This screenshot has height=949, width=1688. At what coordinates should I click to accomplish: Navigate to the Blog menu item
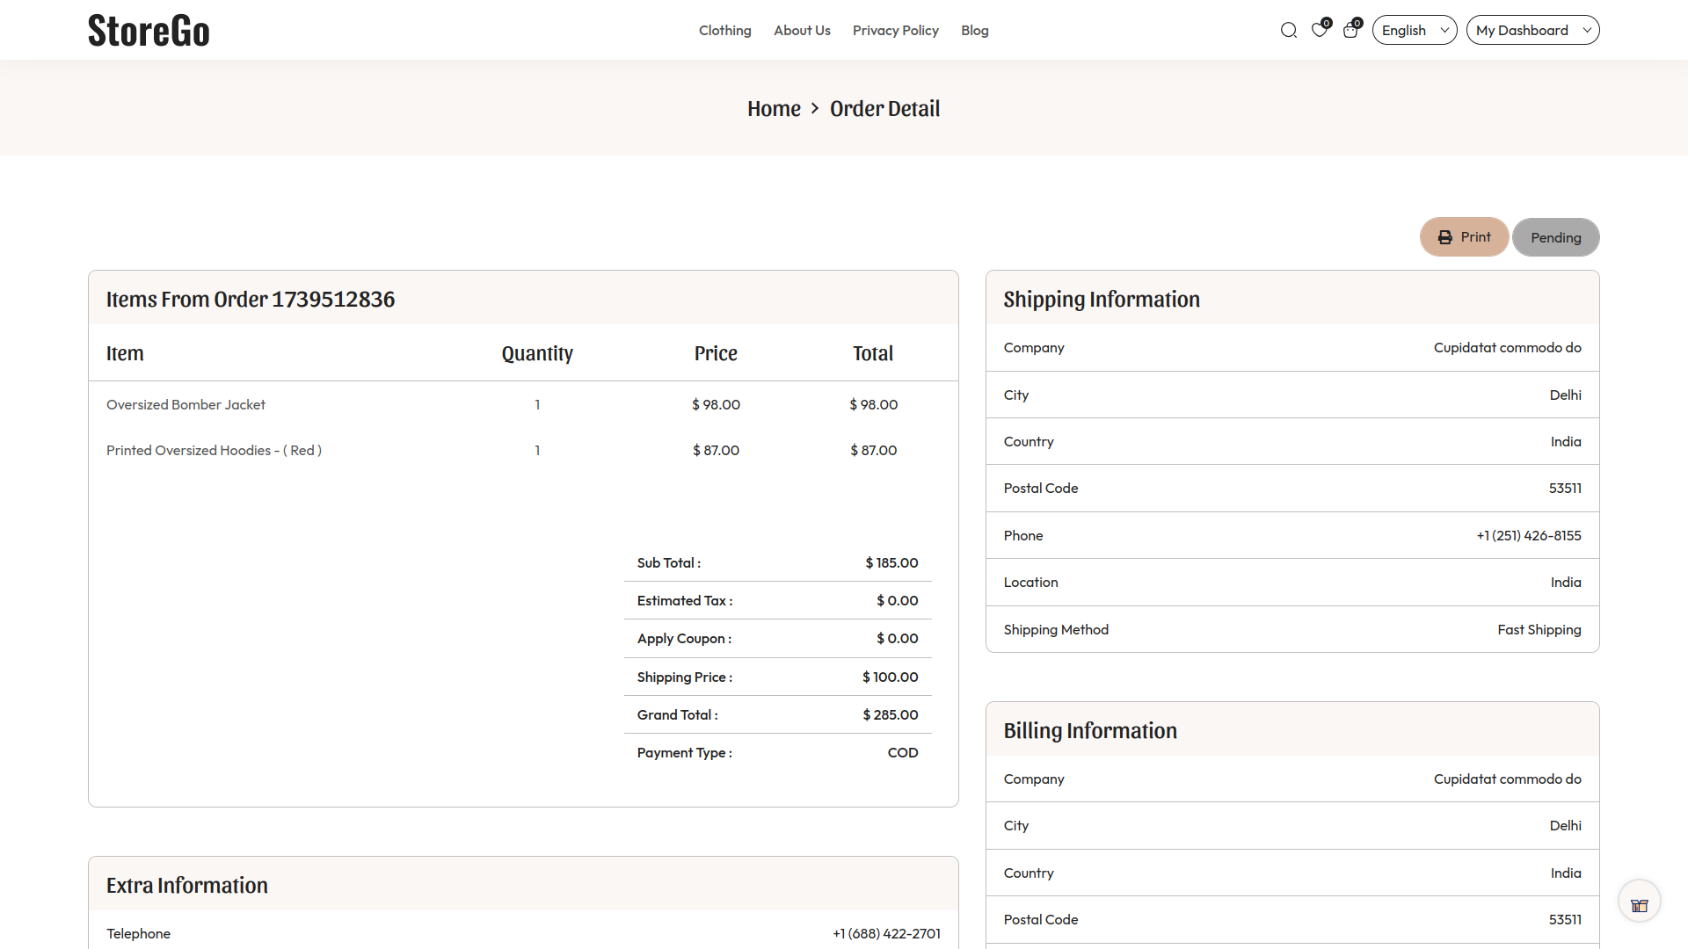pos(974,29)
